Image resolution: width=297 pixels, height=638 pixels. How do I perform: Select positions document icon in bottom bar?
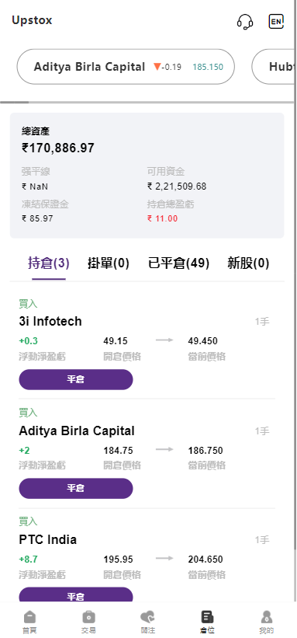(207, 622)
